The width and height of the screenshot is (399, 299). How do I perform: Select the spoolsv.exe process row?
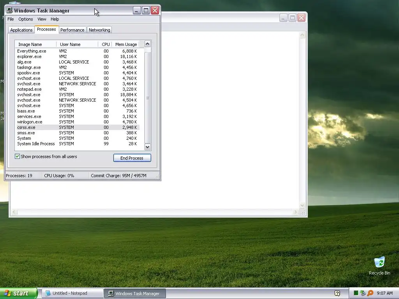tap(78, 73)
